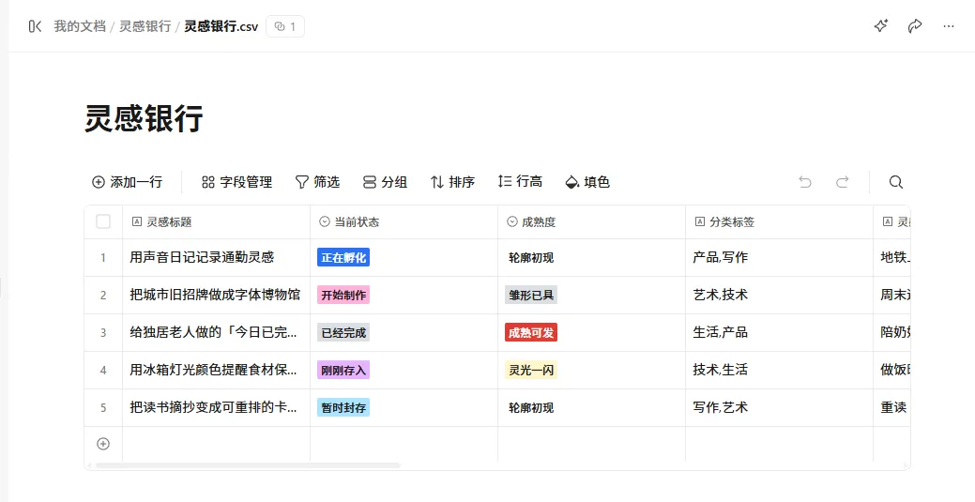975x502 pixels.
Task: Open the 排序 sort options
Action: (452, 182)
